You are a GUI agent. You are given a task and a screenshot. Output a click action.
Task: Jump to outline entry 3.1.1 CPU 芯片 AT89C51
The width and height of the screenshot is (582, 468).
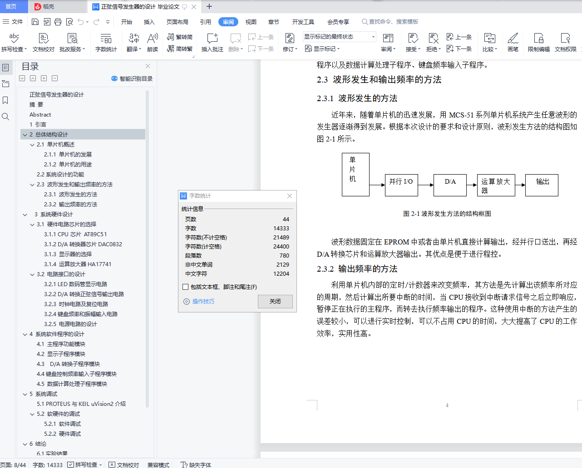[x=75, y=234]
